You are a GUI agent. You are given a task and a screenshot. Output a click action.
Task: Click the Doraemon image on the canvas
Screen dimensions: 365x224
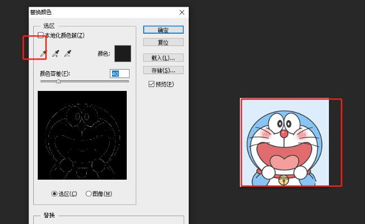click(x=284, y=142)
